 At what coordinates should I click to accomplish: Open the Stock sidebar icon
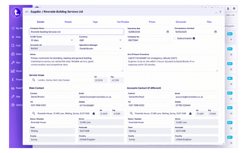point(13,71)
